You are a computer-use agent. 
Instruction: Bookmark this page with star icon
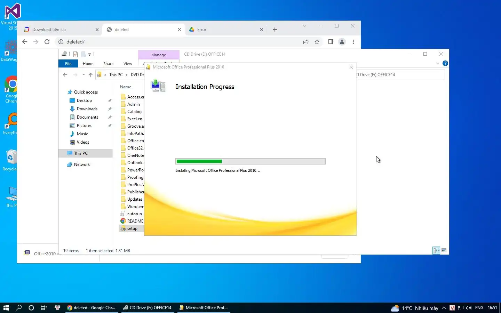pos(317,42)
